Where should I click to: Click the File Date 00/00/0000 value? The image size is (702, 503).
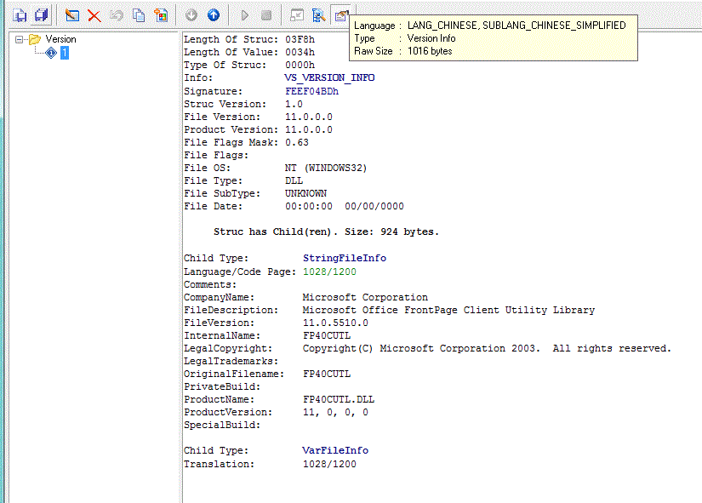pyautogui.click(x=374, y=207)
